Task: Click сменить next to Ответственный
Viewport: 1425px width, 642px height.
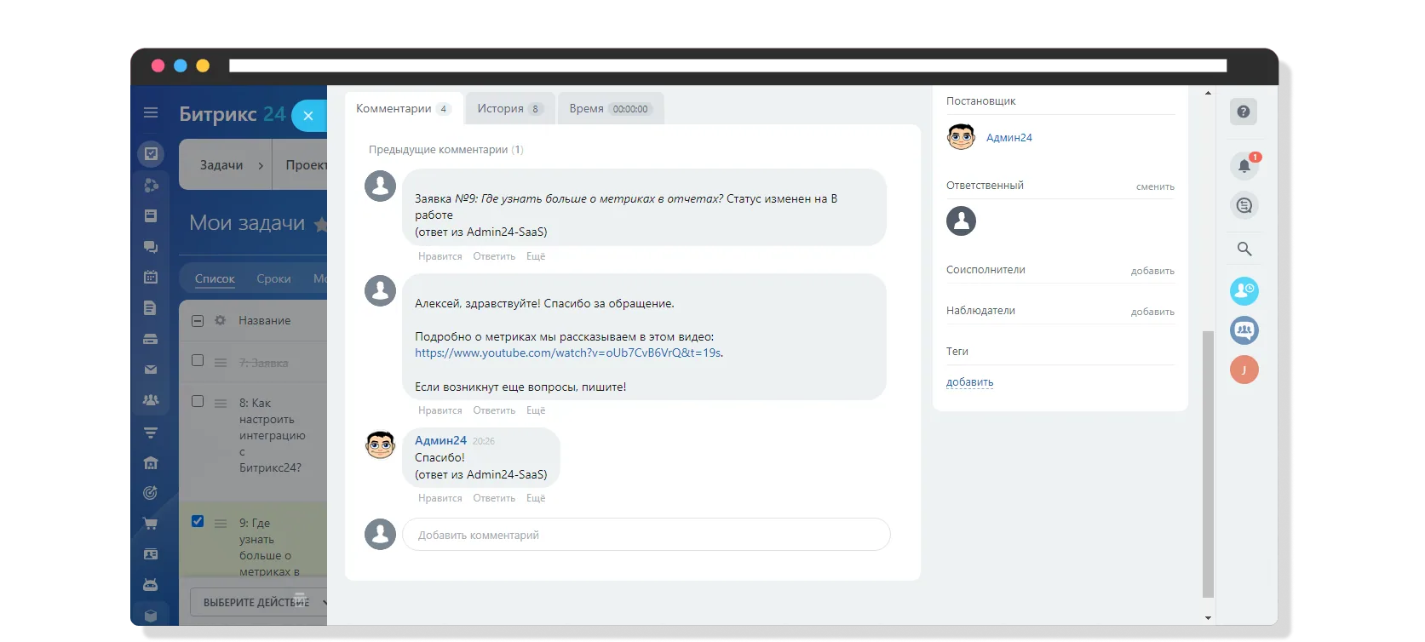Action: click(x=1155, y=186)
